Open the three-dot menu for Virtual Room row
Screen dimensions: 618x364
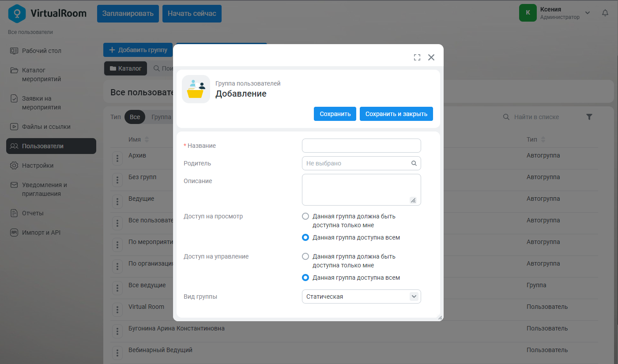(x=117, y=310)
